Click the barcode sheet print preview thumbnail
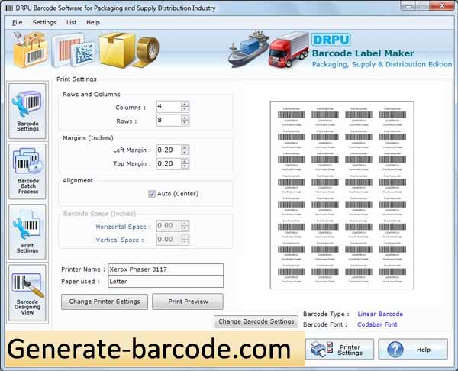The width and height of the screenshot is (458, 371). click(x=342, y=195)
